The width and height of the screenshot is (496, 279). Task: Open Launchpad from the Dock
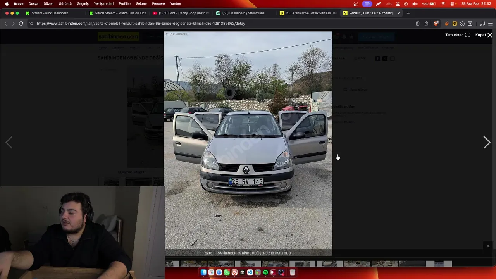coord(211,272)
